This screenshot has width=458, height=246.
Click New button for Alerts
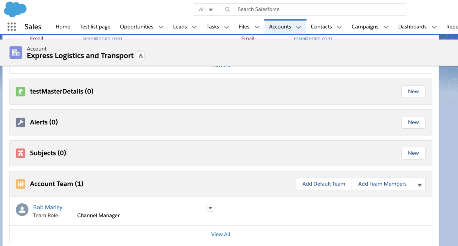tap(413, 122)
